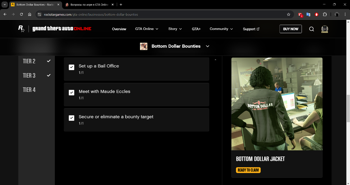Open the Grand Theft Auto Online logo link

(62, 29)
